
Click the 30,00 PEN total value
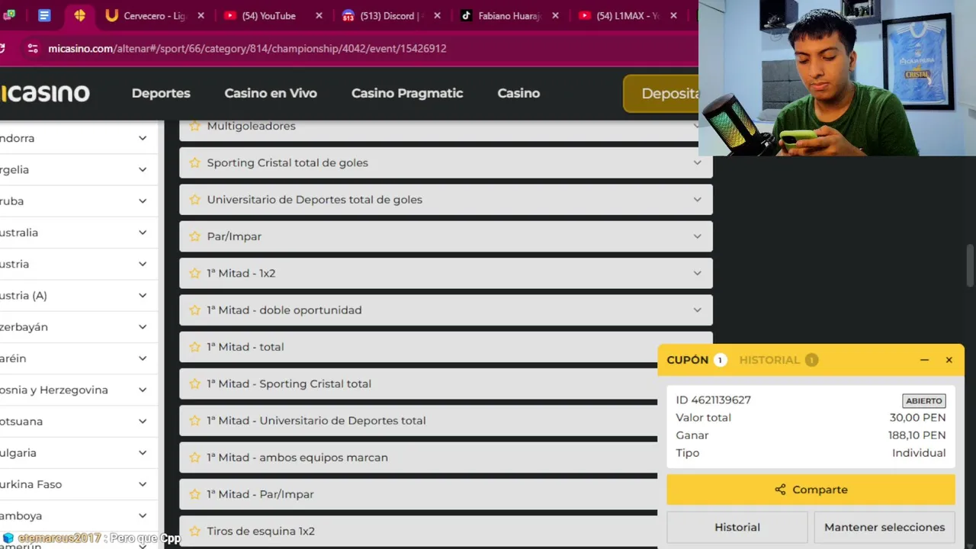[917, 418]
